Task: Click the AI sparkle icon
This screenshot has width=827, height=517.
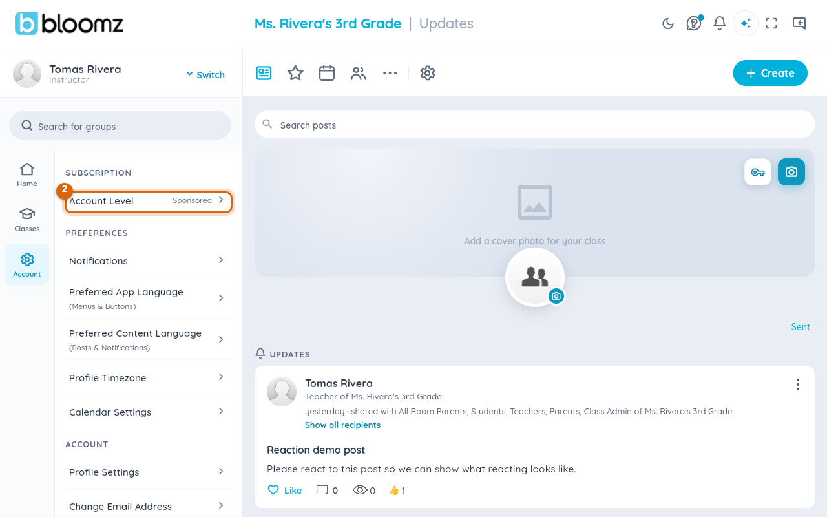Action: pyautogui.click(x=746, y=24)
